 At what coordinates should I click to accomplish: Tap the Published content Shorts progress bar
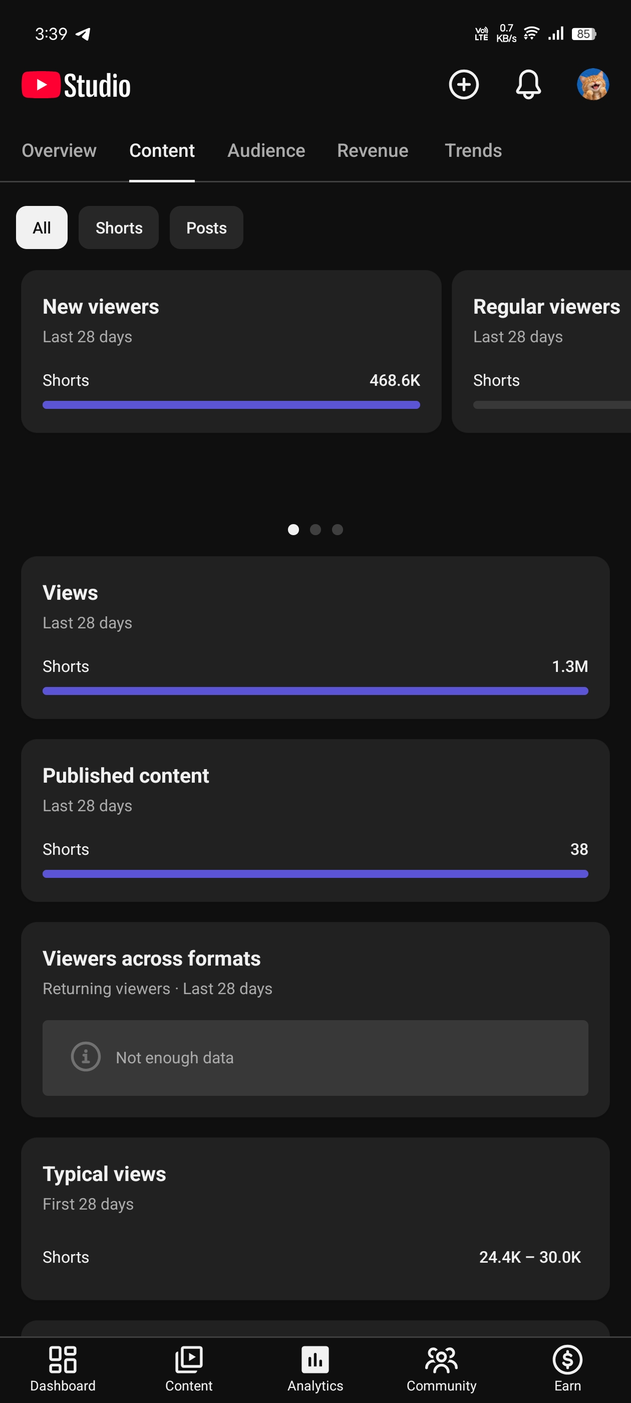[315, 873]
